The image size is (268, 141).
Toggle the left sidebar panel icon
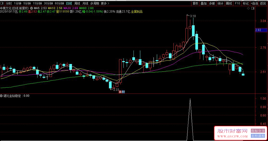(x=2, y=3)
